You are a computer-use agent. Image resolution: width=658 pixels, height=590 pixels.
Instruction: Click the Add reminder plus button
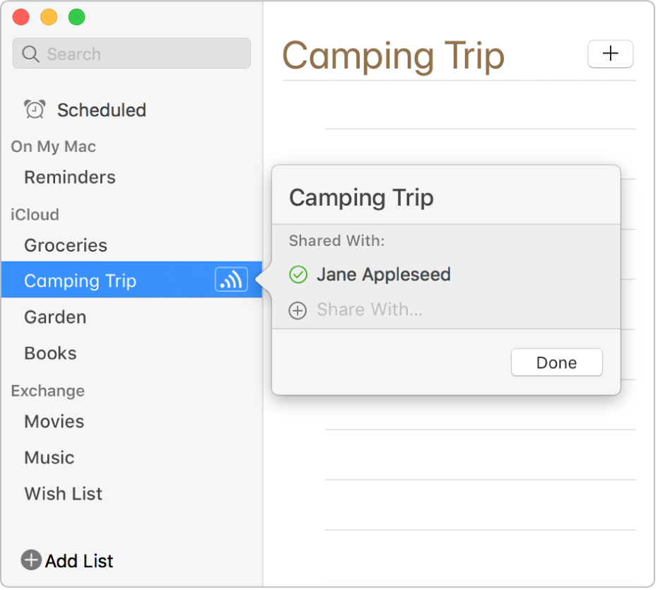(x=610, y=54)
